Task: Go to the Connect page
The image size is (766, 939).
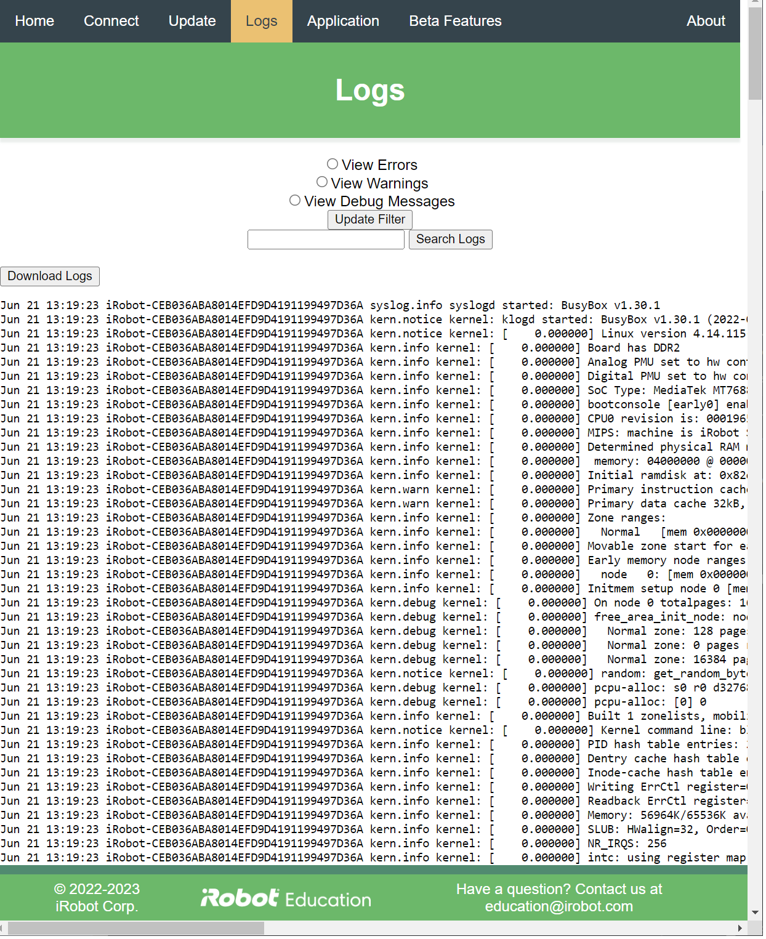Action: [x=111, y=20]
